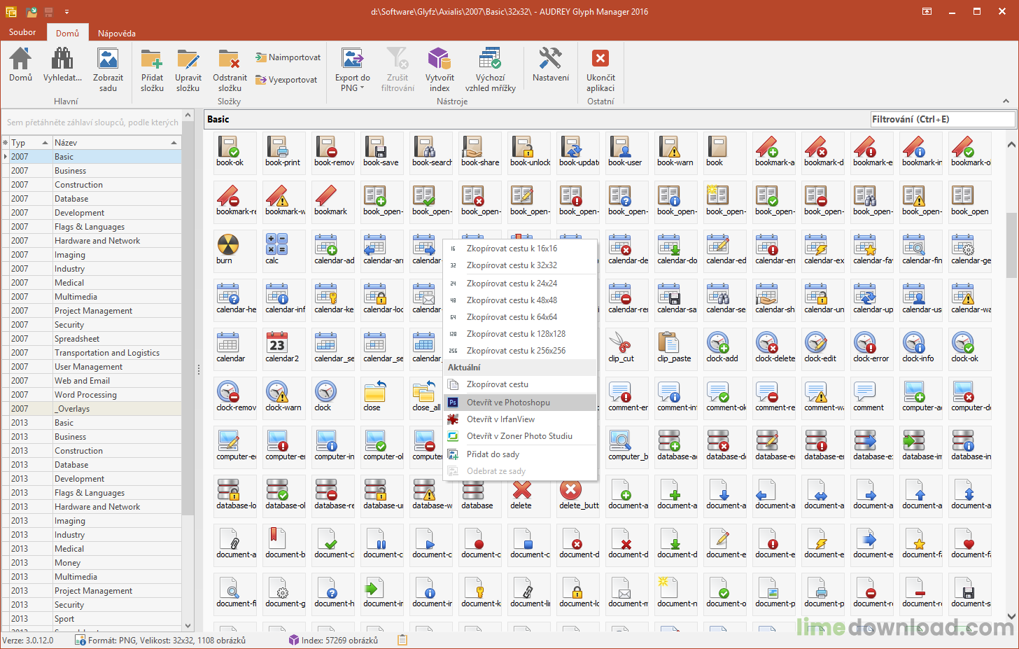
Task: Choose Otevřít ve Photoshopu from context menu
Action: point(508,403)
